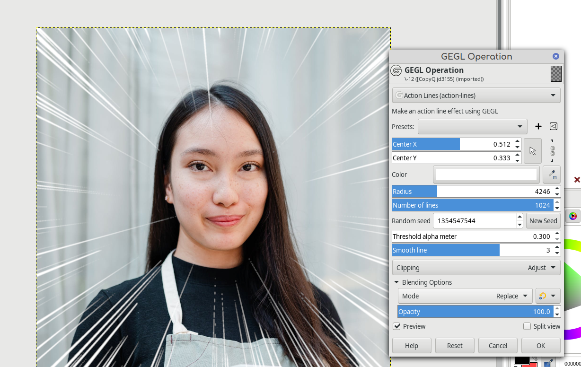Open the blend Mode Replace dropdown
The height and width of the screenshot is (367, 581).
click(x=465, y=296)
